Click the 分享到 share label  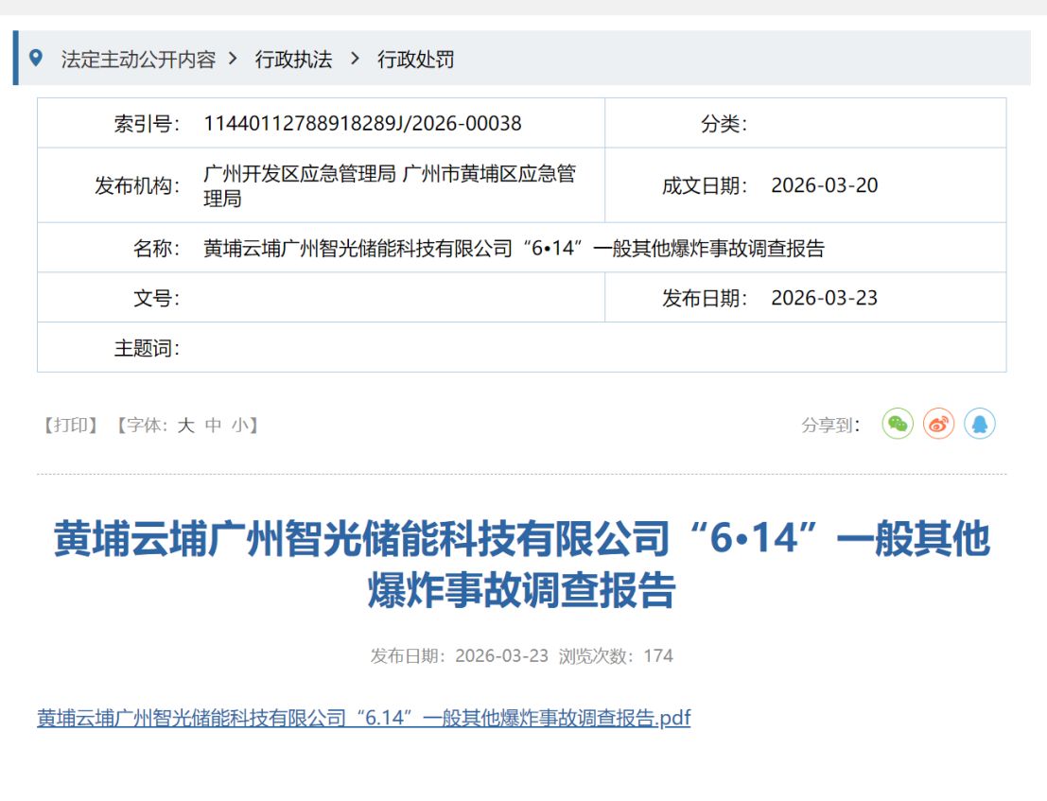click(x=837, y=424)
